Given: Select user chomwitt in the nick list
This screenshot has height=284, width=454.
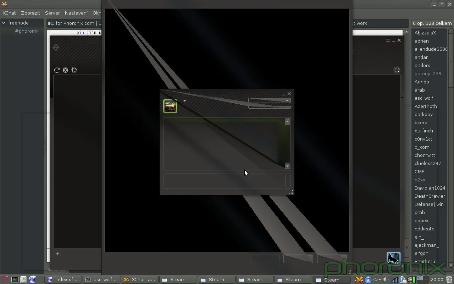Looking at the screenshot, I should coord(425,155).
